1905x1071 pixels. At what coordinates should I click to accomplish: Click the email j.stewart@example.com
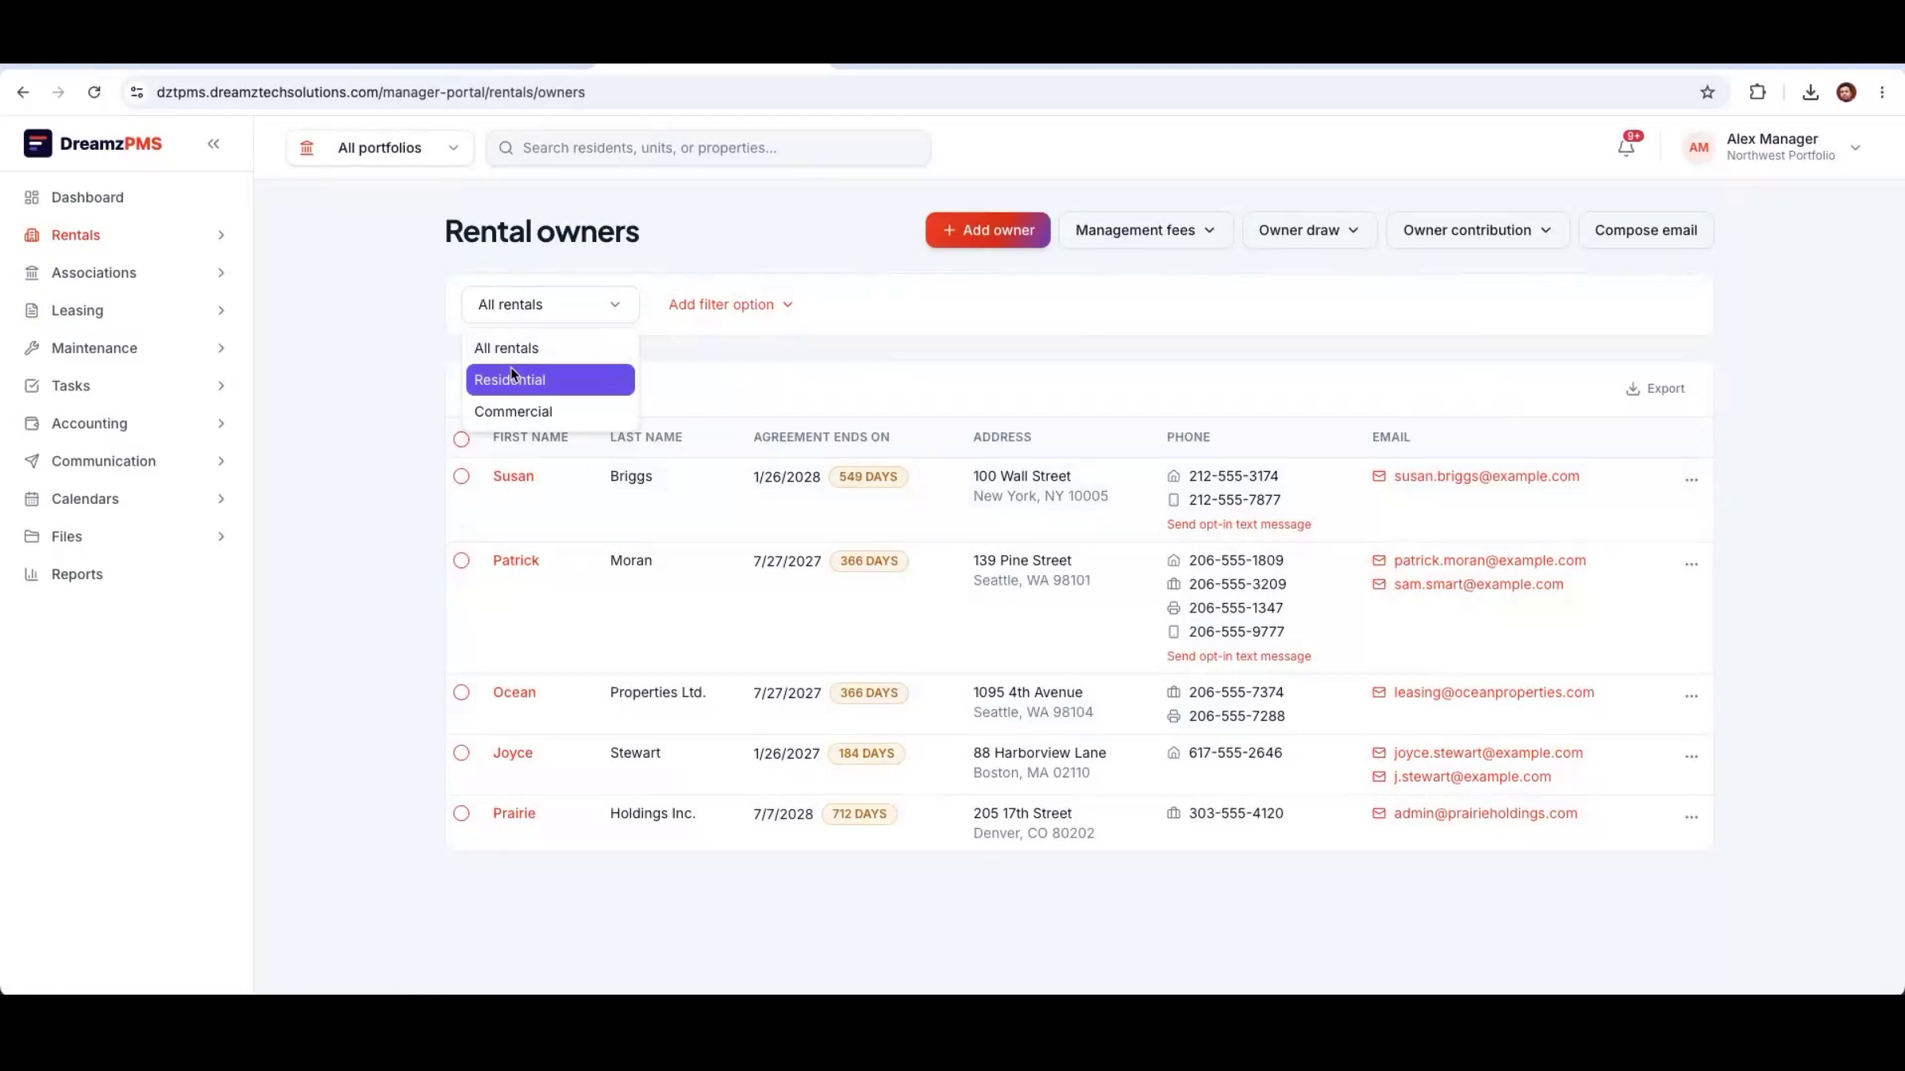tap(1472, 777)
